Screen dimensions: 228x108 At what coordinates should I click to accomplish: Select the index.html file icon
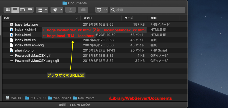pyautogui.click(x=12, y=35)
